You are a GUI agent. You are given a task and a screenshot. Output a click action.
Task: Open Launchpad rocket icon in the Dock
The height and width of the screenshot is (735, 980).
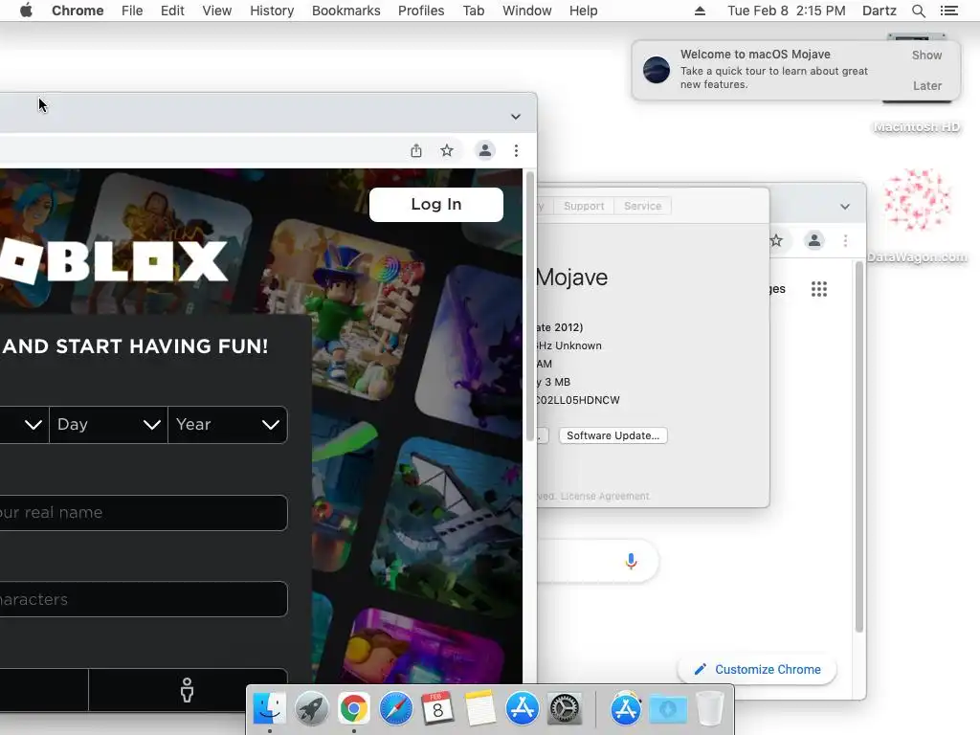pos(311,709)
